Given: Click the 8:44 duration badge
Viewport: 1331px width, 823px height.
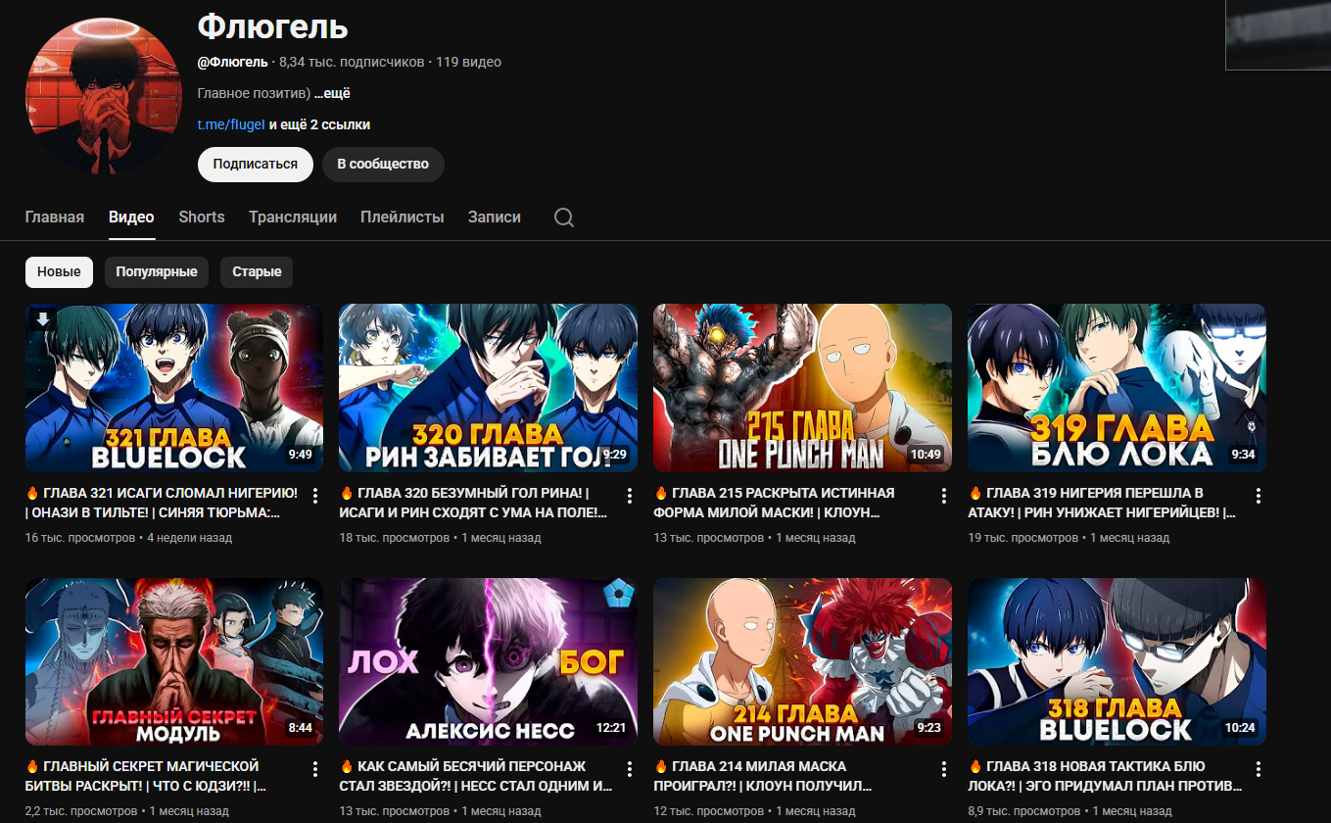Looking at the screenshot, I should pos(300,728).
